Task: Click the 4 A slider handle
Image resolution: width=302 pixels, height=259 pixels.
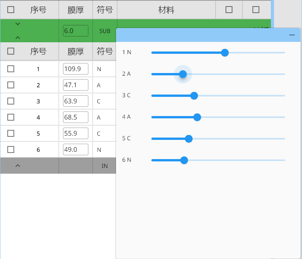Action: point(197,117)
